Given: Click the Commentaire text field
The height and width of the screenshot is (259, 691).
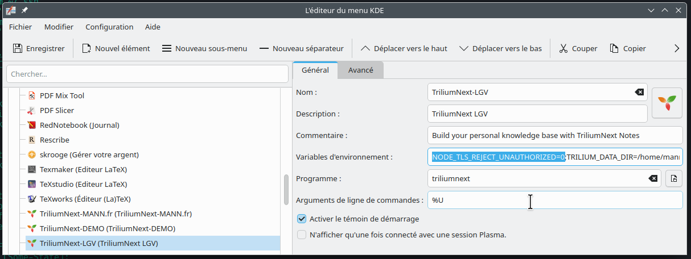Looking at the screenshot, I should pyautogui.click(x=555, y=135).
